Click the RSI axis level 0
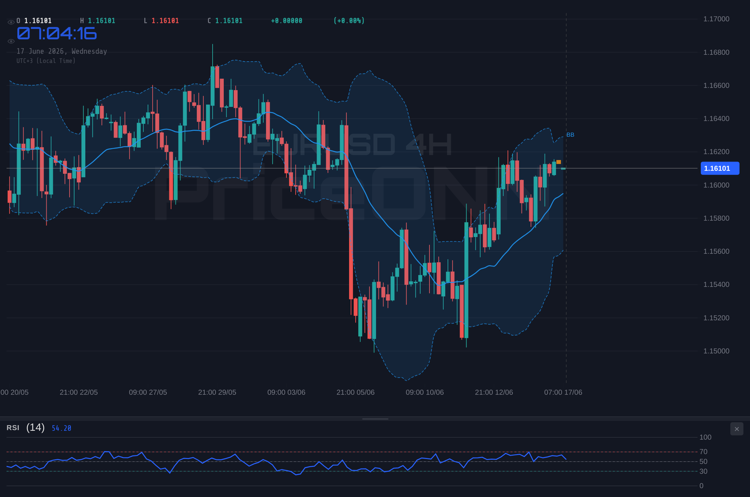 tap(701, 486)
